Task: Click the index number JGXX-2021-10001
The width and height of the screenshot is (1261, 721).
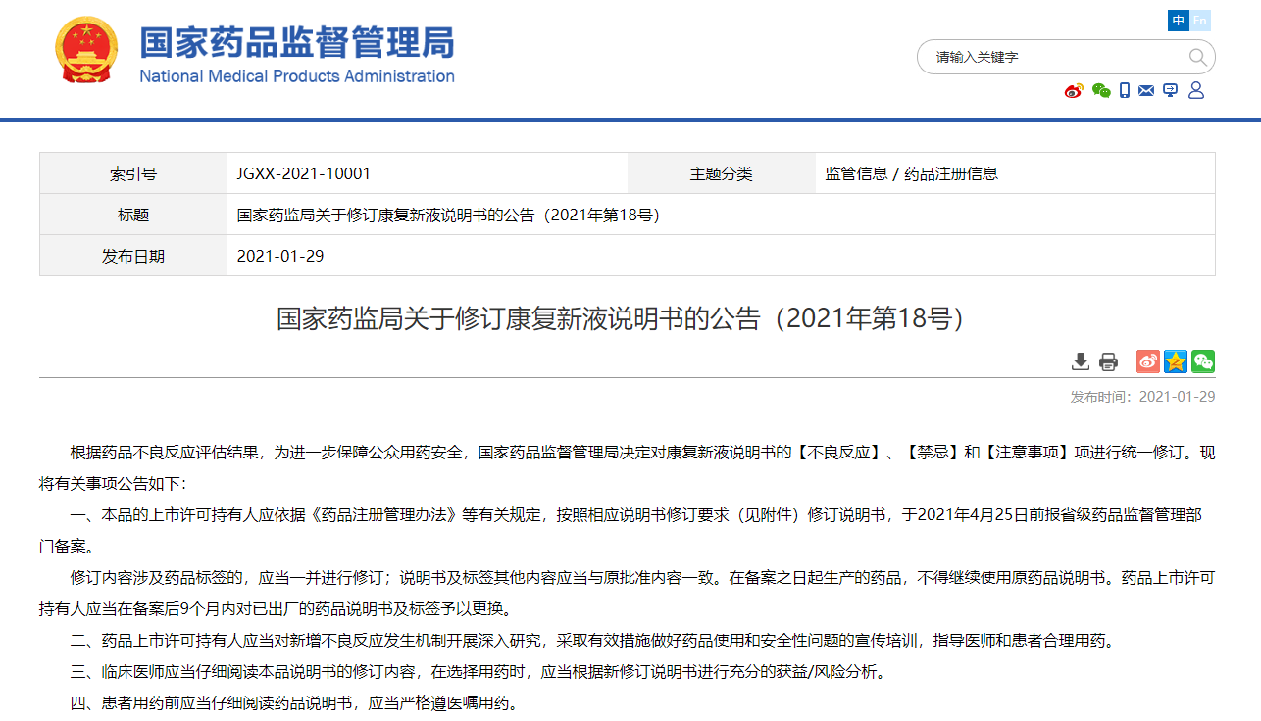Action: (x=304, y=173)
